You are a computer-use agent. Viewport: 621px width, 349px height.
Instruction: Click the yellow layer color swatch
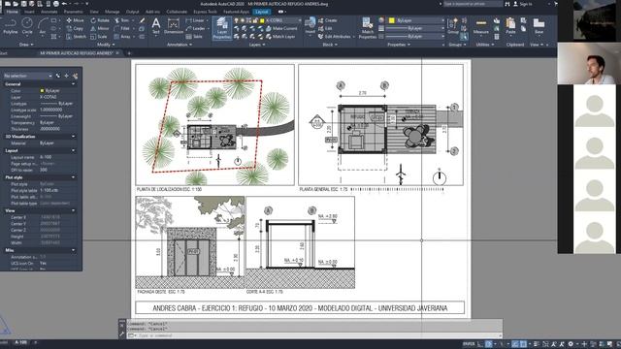(262, 20)
